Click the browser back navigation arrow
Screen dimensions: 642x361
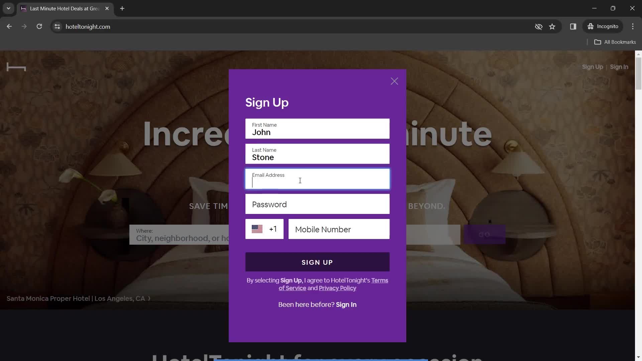9,26
